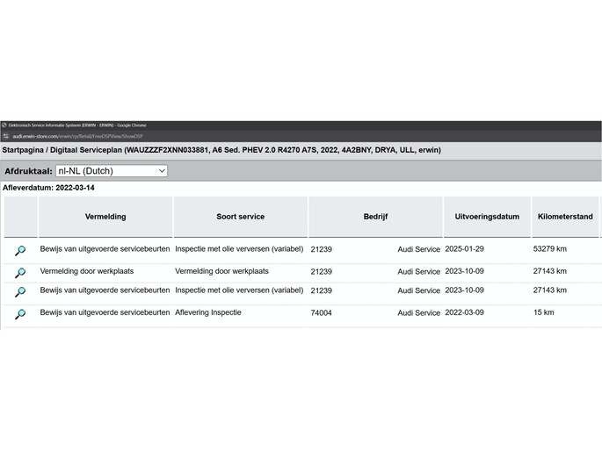View details of the 27143 km inspection record
The height and width of the screenshot is (451, 602).
(19, 292)
